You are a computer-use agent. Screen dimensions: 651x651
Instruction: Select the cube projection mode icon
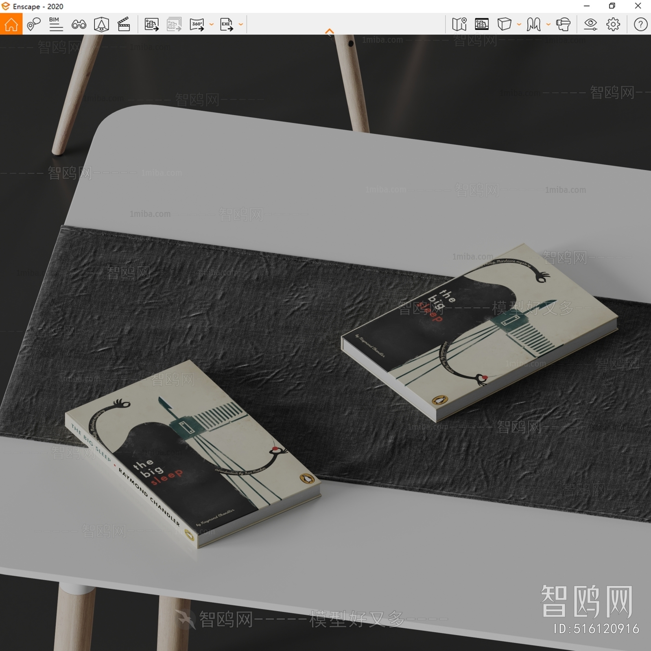(504, 24)
